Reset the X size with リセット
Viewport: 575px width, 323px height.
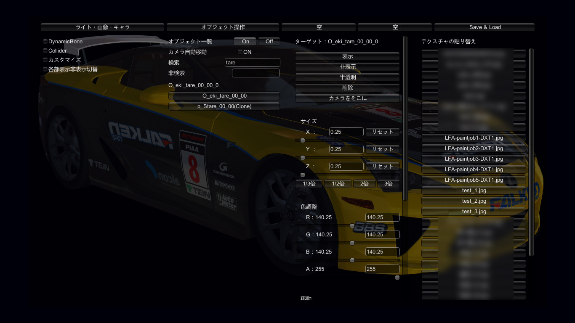[382, 132]
